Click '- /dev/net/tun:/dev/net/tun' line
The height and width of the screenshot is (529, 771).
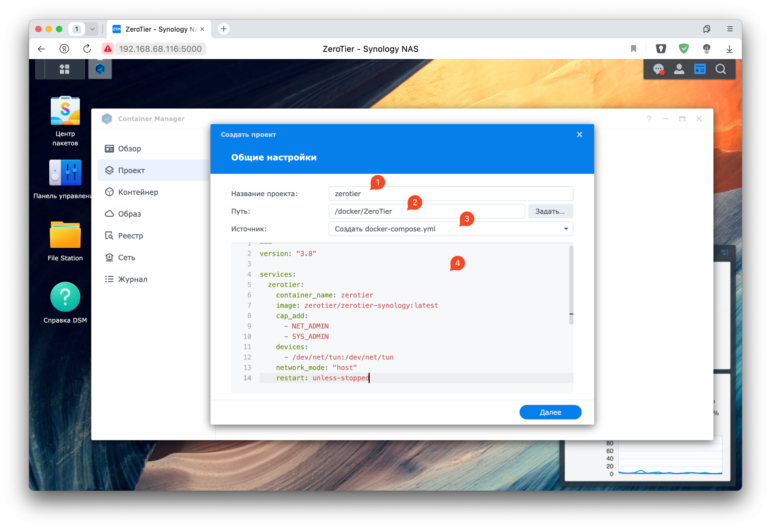click(x=339, y=357)
